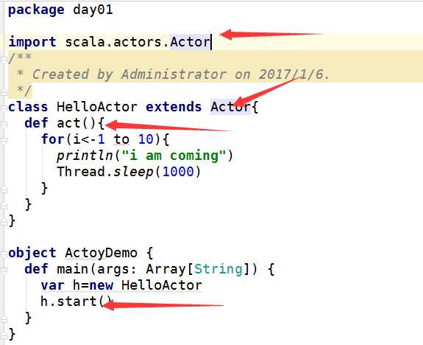Click the 'extends' keyword
Viewport: 423px width, 345px height.
pyautogui.click(x=174, y=107)
